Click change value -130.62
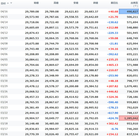Screen dimensions: 139x136 point(113,22)
